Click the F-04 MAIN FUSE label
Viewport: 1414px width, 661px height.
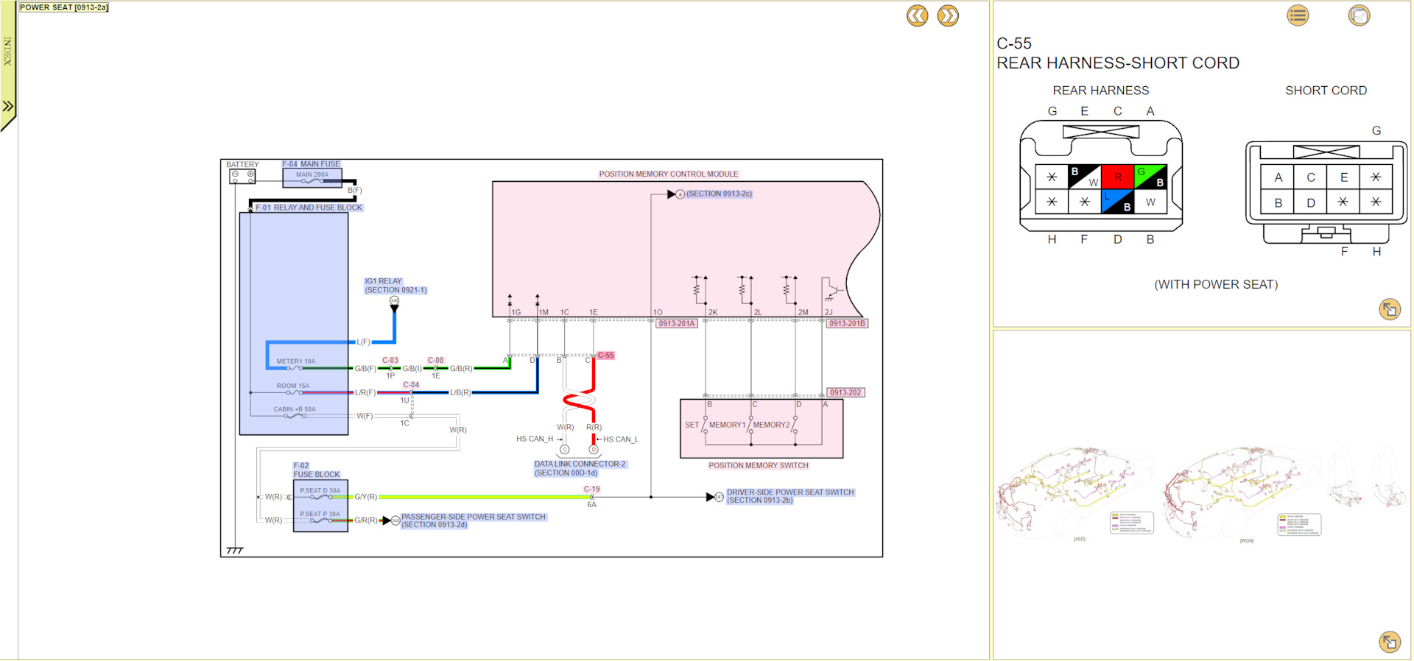click(311, 164)
